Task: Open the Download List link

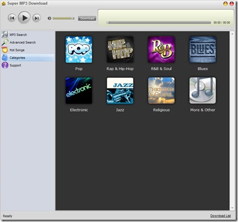Action: coord(220,216)
